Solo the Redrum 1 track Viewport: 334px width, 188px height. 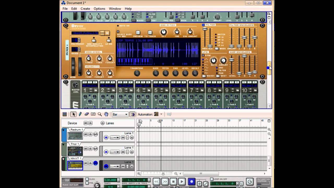90,134
